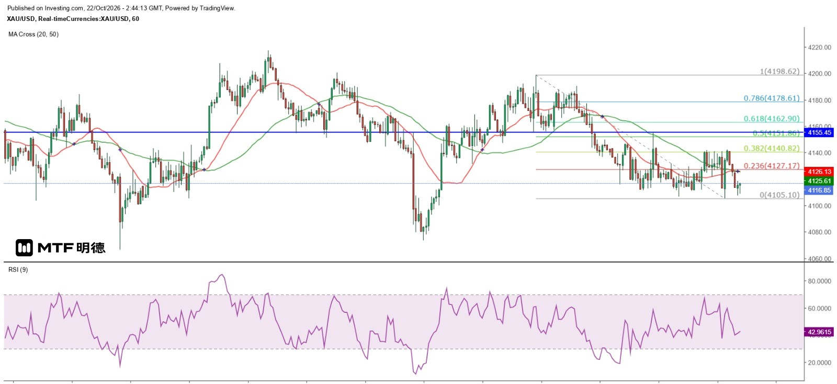Screen dimensions: 837x384
Task: Select the 0.236(4127.17) Fibonacci level label
Action: (x=772, y=165)
